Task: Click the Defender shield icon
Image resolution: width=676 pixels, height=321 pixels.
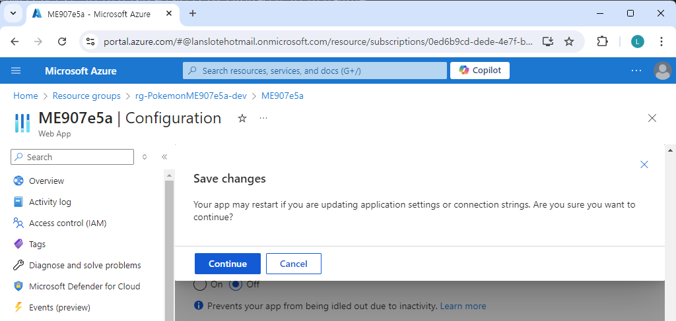Action: point(18,286)
